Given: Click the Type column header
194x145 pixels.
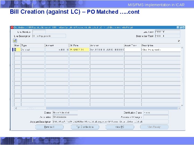Looking at the screenshot, I should point(33,45).
